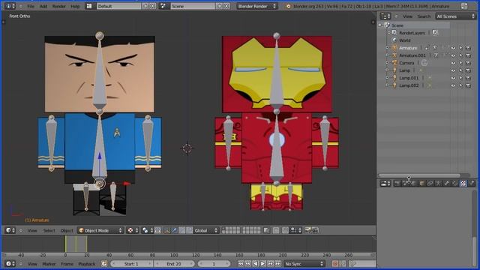The image size is (480, 270).
Task: Select the active checkered properties tab
Action: [463, 183]
